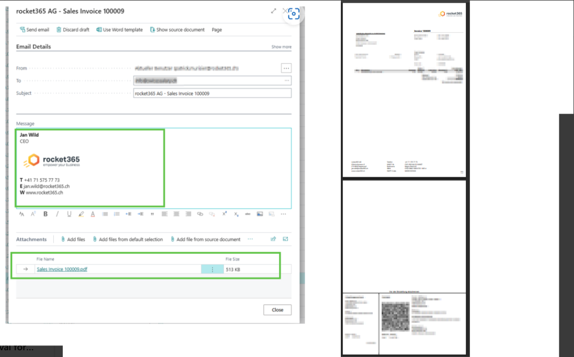
Task: Open To field ellipsis lookup
Action: pyautogui.click(x=286, y=80)
